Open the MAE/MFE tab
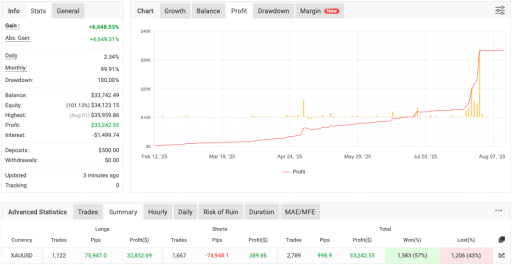The width and height of the screenshot is (512, 265). click(300, 212)
